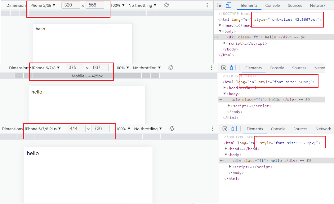This screenshot has width=334, height=204.
Task: Toggle device toolbar icon in the top DevTools panel
Action: [x=229, y=5]
